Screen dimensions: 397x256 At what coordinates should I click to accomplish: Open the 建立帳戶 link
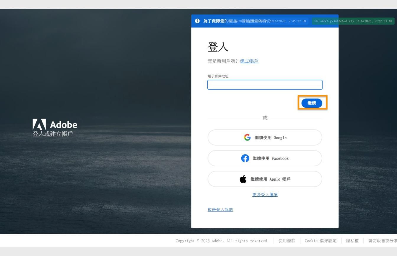coord(249,61)
